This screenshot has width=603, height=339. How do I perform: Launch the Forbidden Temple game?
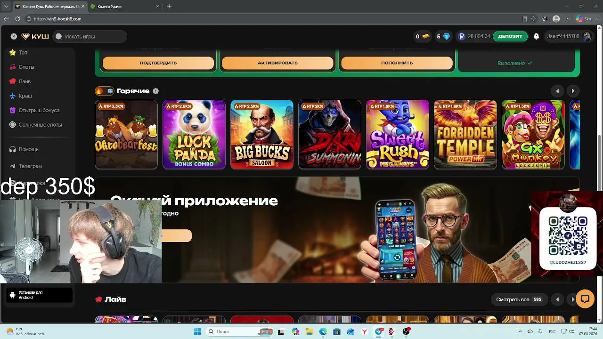[465, 134]
